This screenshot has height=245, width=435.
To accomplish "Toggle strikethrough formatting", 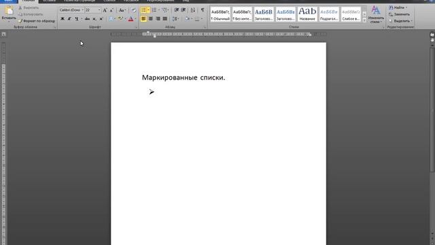I will point(87,19).
